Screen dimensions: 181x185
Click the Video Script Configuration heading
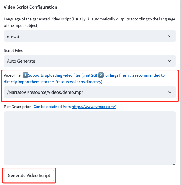pyautogui.click(x=30, y=7)
